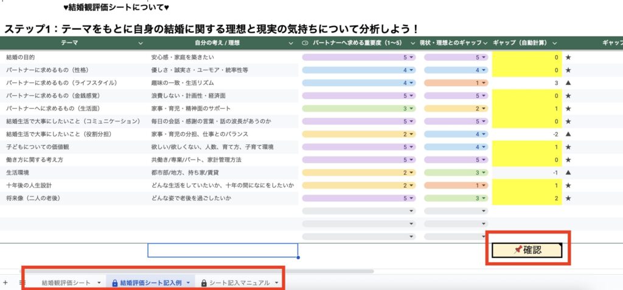
Task: Click the dropdown-type icon before パートナーへ求める重要度 header
Action: click(305, 43)
